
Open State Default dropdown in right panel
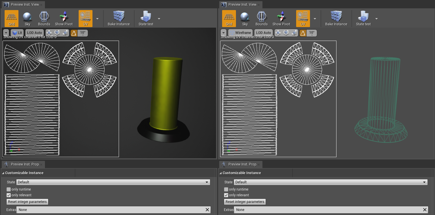click(x=331, y=182)
